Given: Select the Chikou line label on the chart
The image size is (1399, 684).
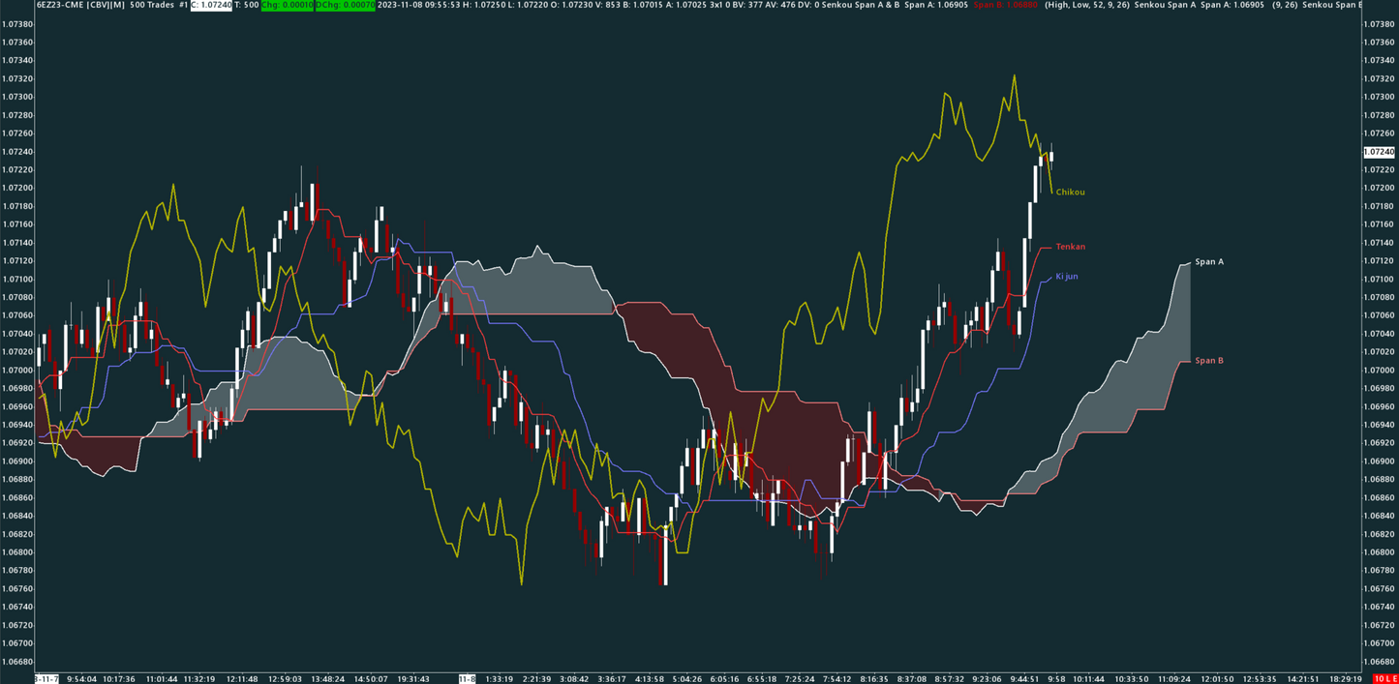Looking at the screenshot, I should click(x=1068, y=192).
